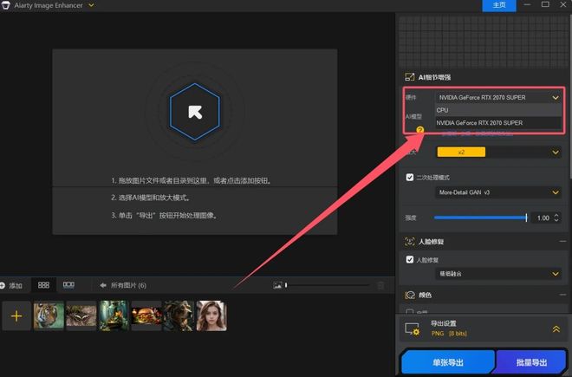Open the upscale factor dropdown arrow

[556, 153]
